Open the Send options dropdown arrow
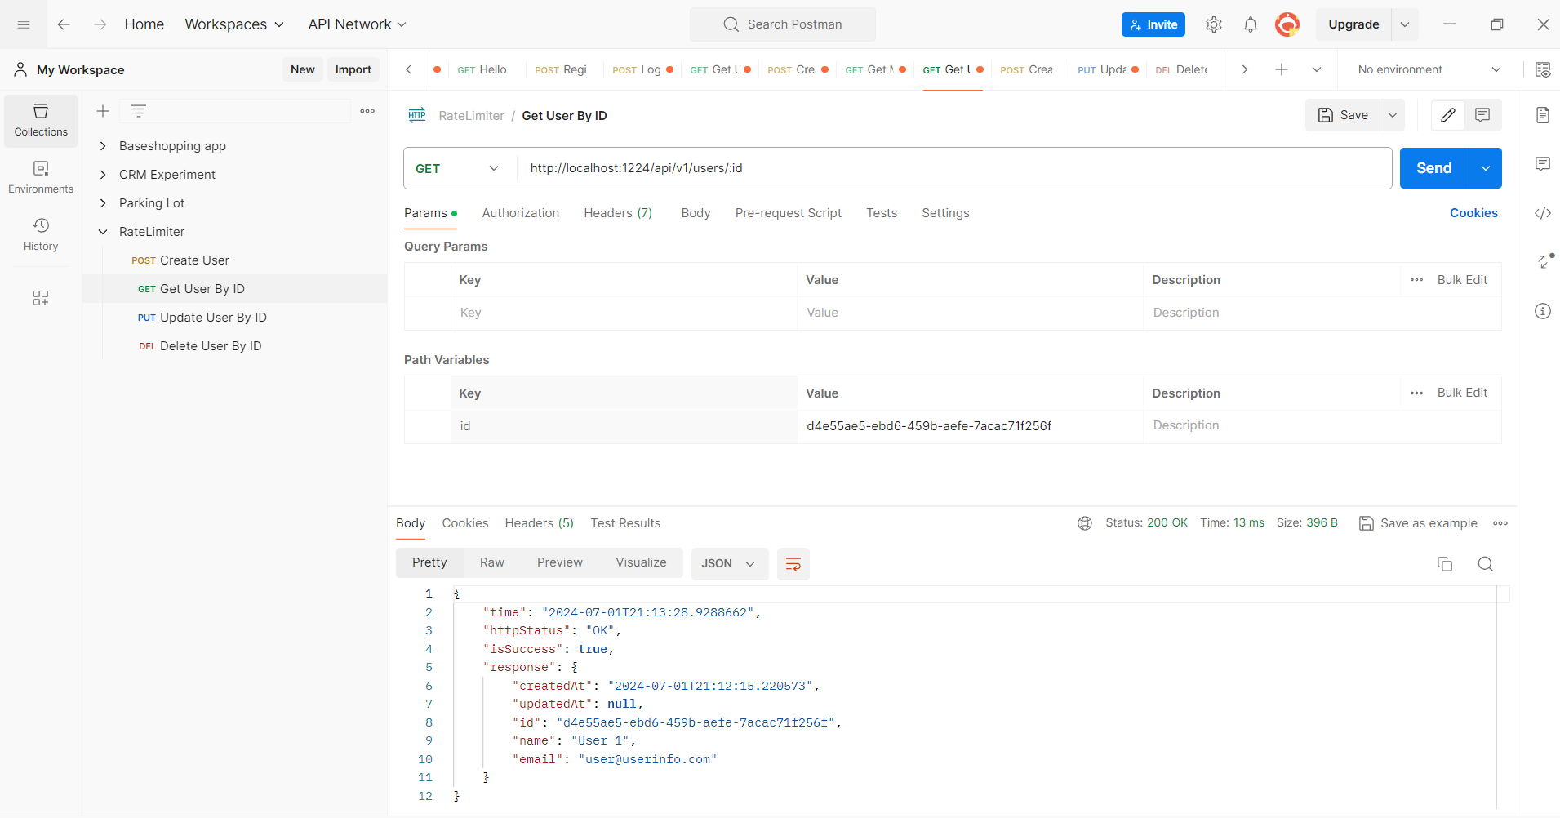The height and width of the screenshot is (818, 1560). [1486, 168]
